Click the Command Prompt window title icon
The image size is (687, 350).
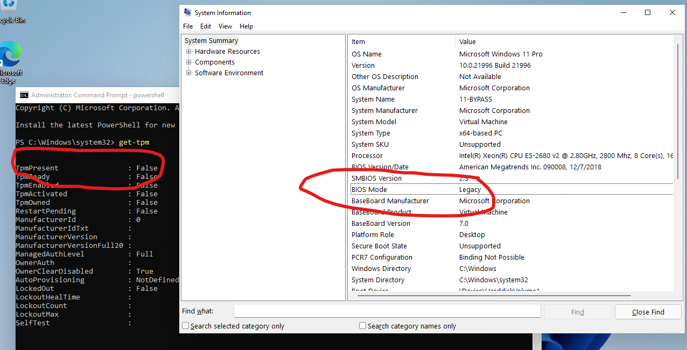pos(24,95)
